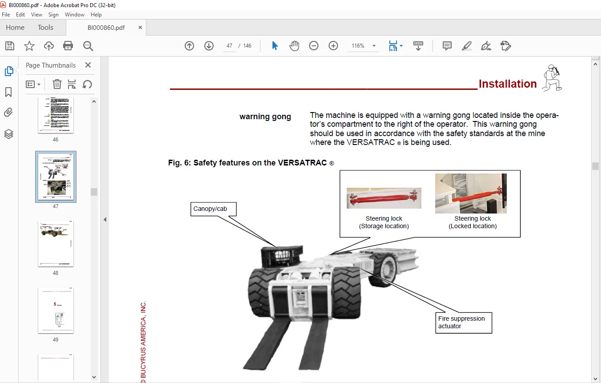Open the Bookmarks sidebar panel
This screenshot has height=383, width=601.
pyautogui.click(x=8, y=92)
